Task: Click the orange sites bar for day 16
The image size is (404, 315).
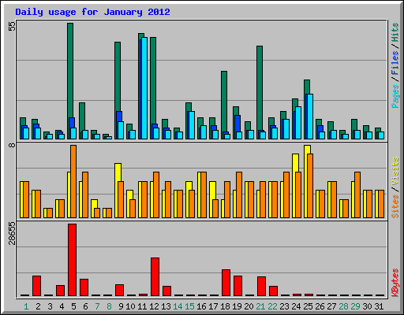Action: pyautogui.click(x=204, y=195)
